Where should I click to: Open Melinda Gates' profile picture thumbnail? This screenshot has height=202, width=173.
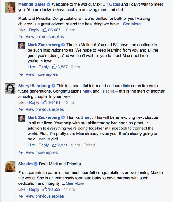(10, 7)
